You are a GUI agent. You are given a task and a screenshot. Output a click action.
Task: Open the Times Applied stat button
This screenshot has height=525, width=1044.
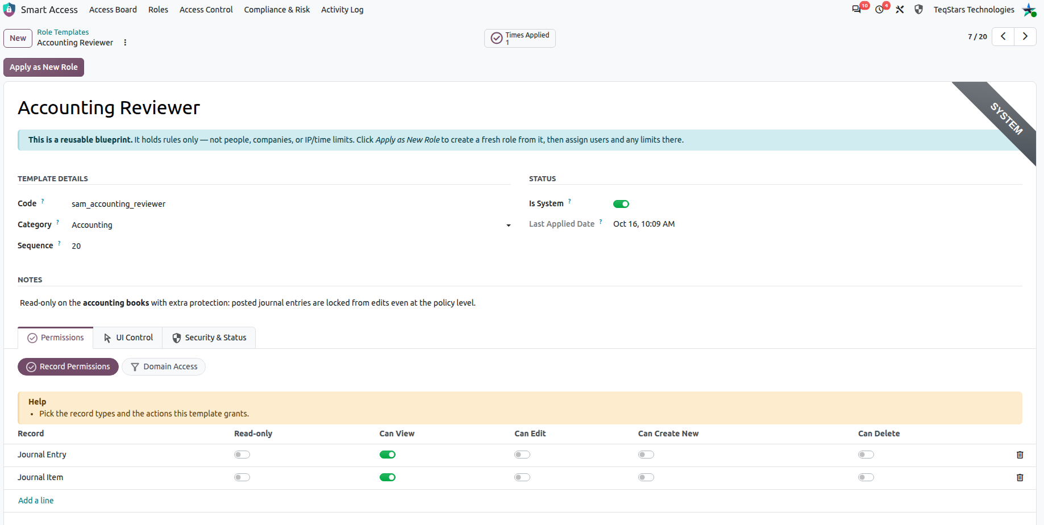519,38
